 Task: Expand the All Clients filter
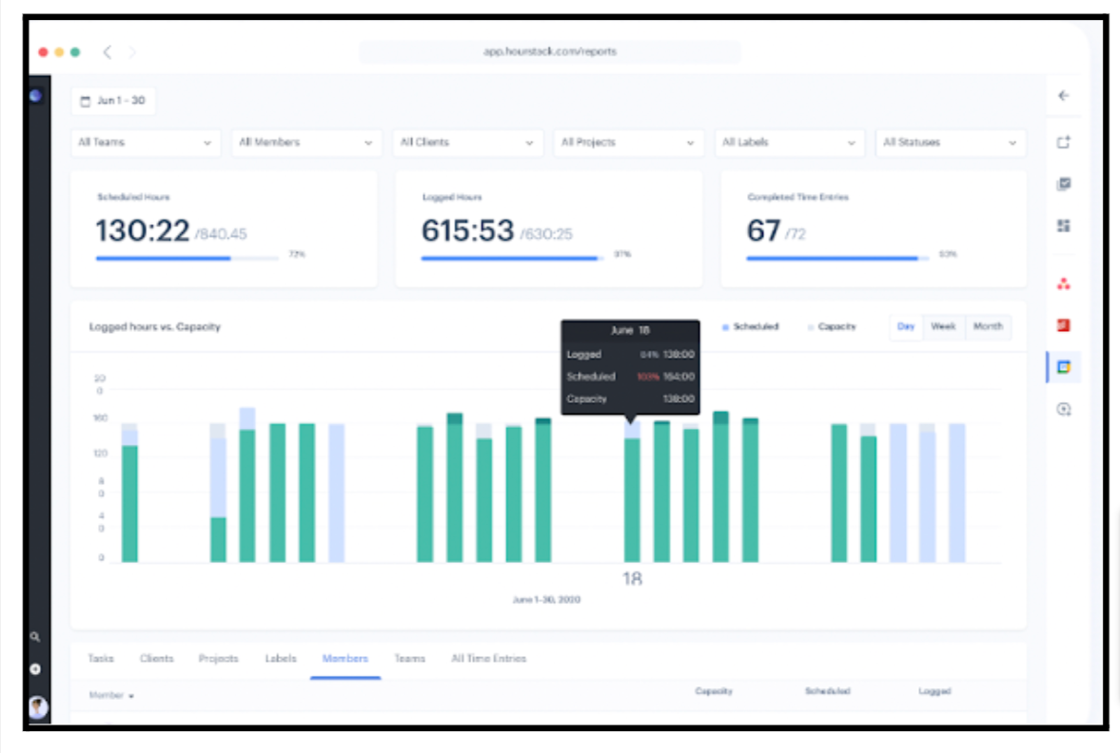pyautogui.click(x=467, y=143)
